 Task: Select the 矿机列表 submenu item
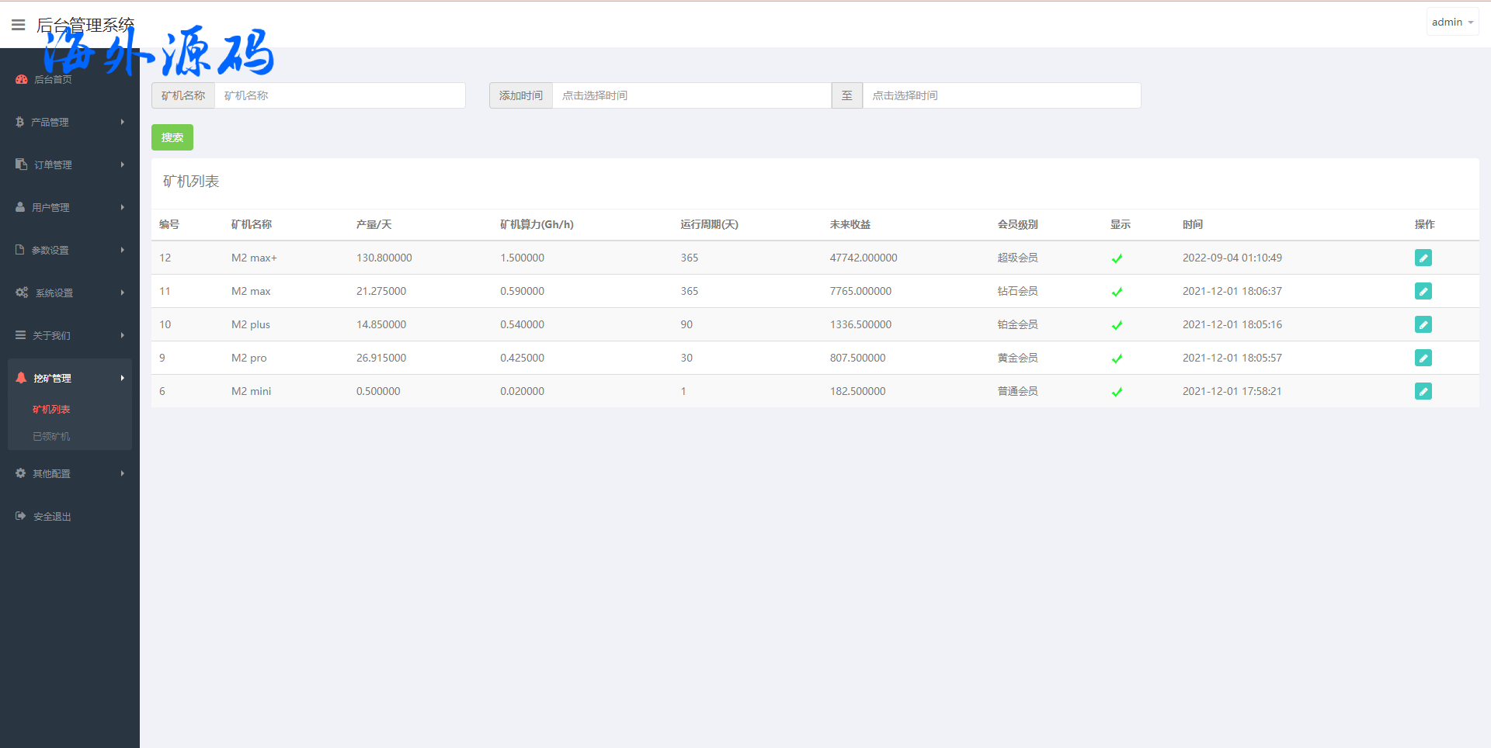point(51,409)
